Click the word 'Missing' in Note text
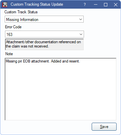This screenshot has height=135, width=121. (x=10, y=61)
